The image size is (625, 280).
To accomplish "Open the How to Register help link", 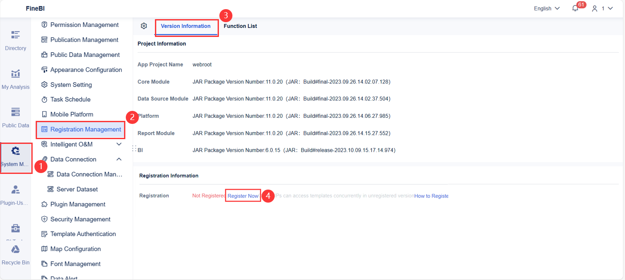I will (431, 196).
